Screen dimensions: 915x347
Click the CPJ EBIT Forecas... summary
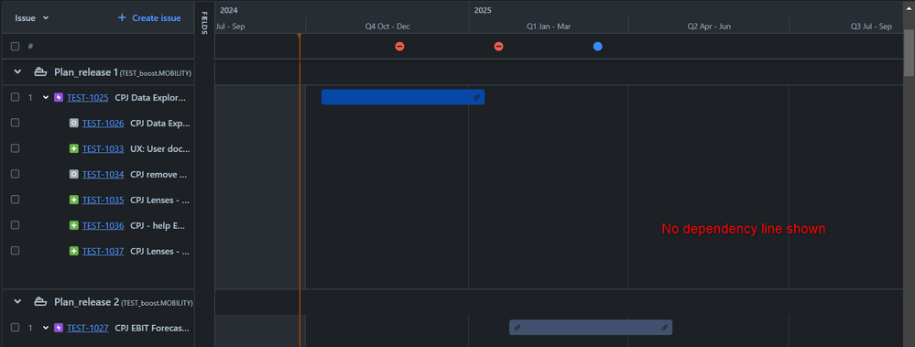coord(152,328)
